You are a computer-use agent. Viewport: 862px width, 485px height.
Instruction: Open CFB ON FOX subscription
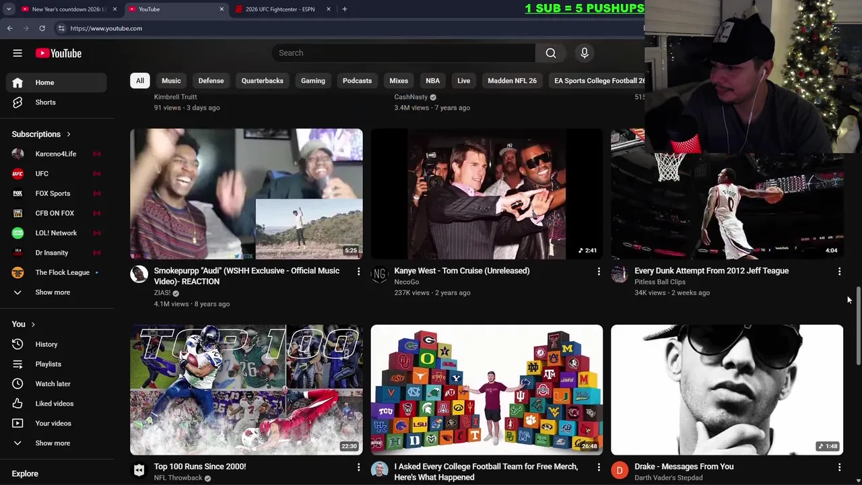(57, 213)
